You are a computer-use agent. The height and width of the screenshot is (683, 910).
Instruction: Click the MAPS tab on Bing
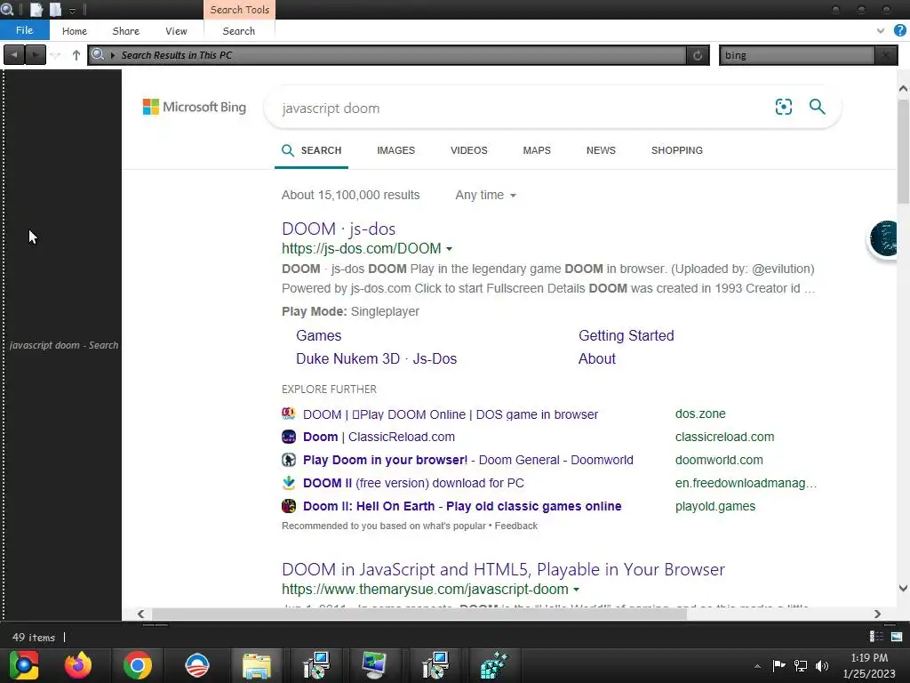(x=537, y=150)
